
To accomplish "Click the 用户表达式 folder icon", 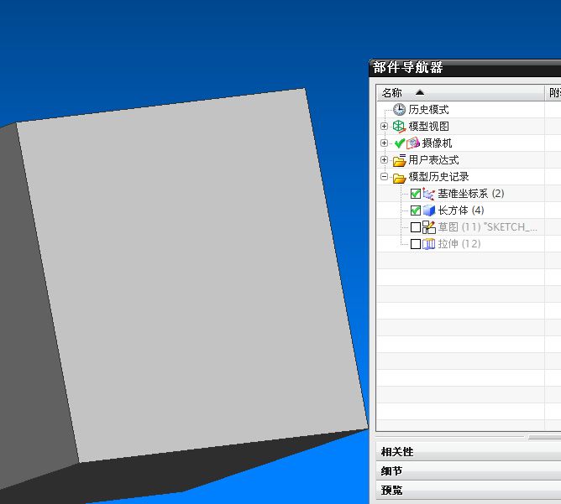I will pos(399,160).
